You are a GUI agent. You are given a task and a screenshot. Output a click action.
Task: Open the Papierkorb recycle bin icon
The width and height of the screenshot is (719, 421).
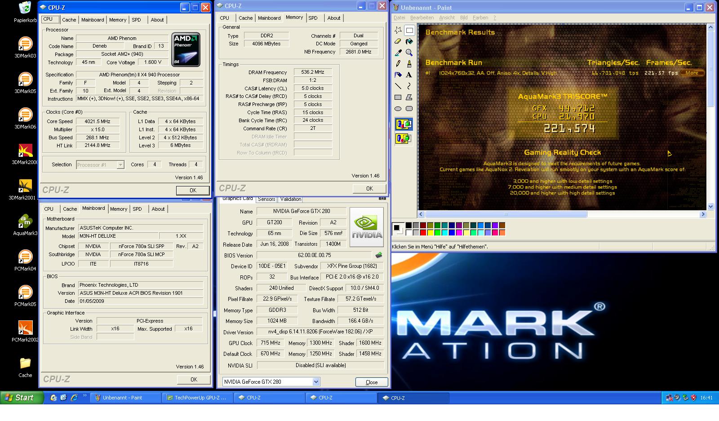(25, 12)
